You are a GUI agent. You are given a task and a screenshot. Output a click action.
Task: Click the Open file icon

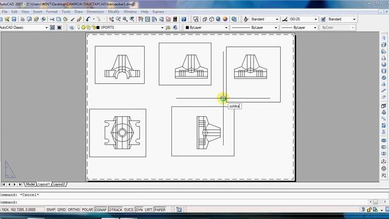tap(7, 19)
